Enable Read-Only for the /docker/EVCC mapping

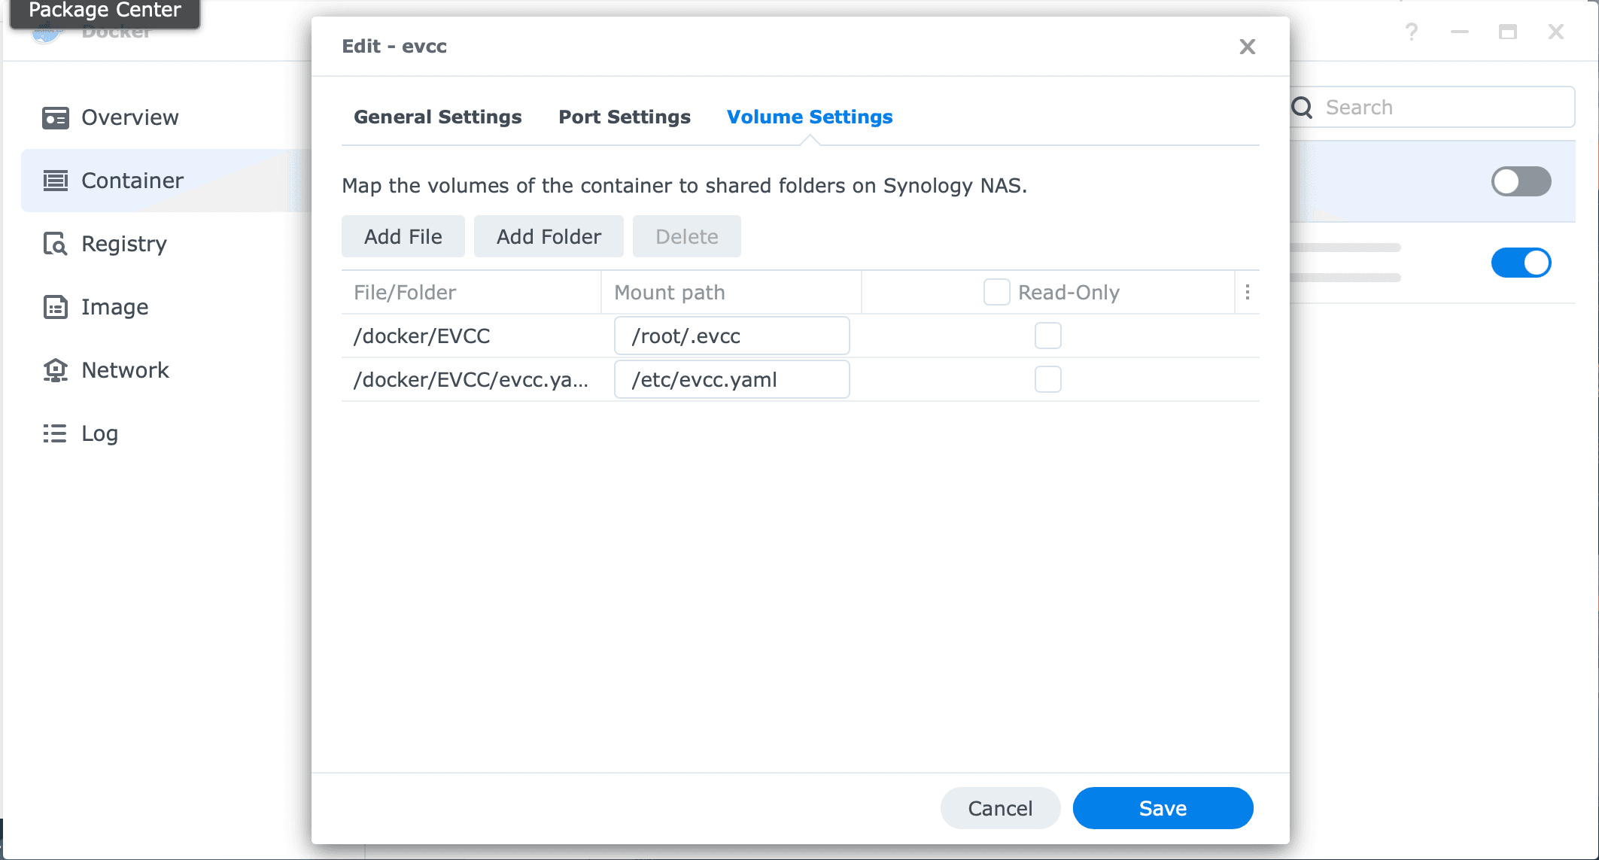[1047, 336]
